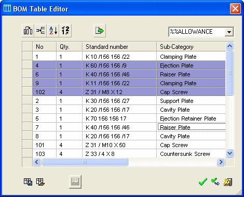Click 'Cavity Plate' cell in row 8

(191, 136)
